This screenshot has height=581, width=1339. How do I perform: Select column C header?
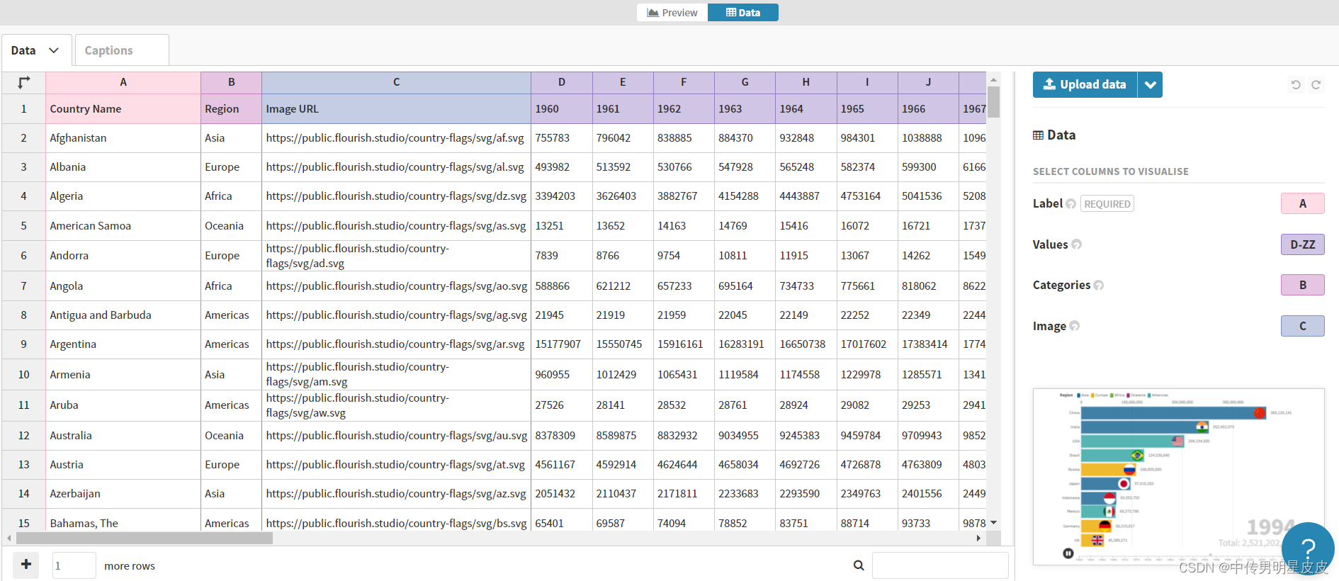pyautogui.click(x=396, y=82)
